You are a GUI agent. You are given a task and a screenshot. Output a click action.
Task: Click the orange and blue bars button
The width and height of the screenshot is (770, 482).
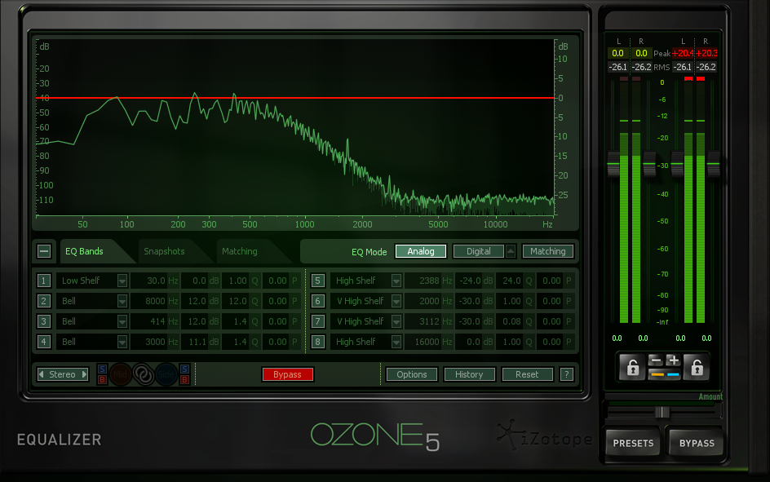pos(665,374)
